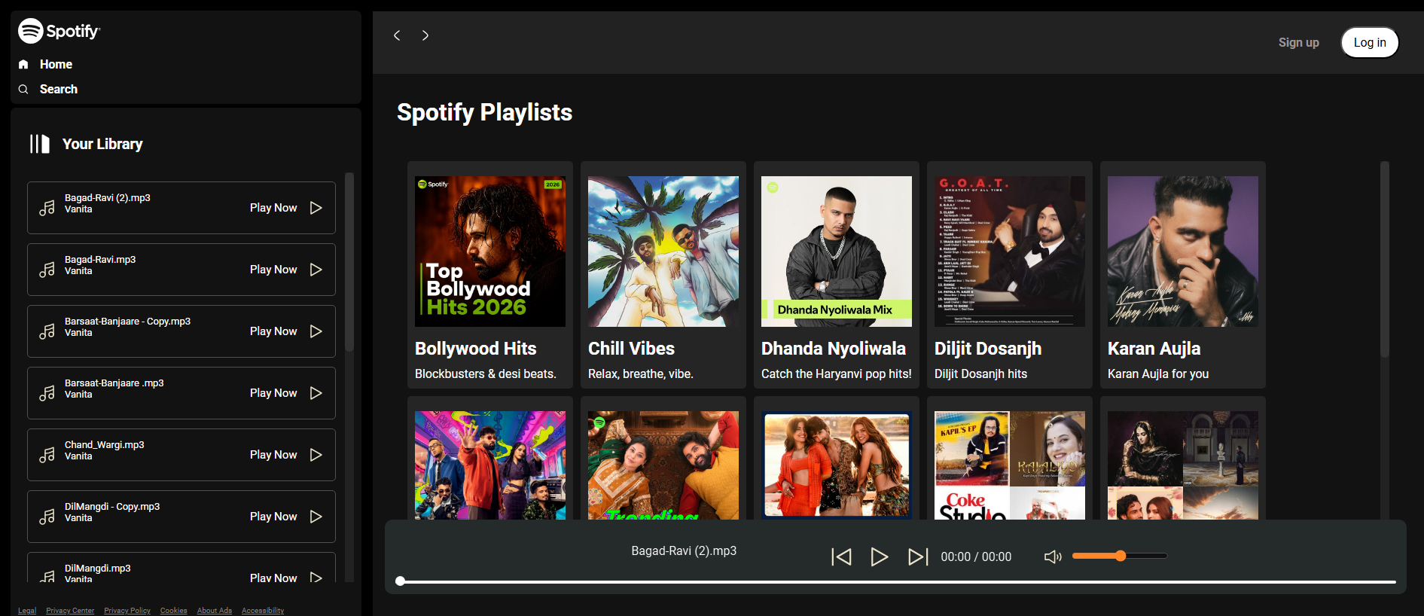1424x616 pixels.
Task: Click the "Chill Vibes" playlist title
Action: coord(631,349)
